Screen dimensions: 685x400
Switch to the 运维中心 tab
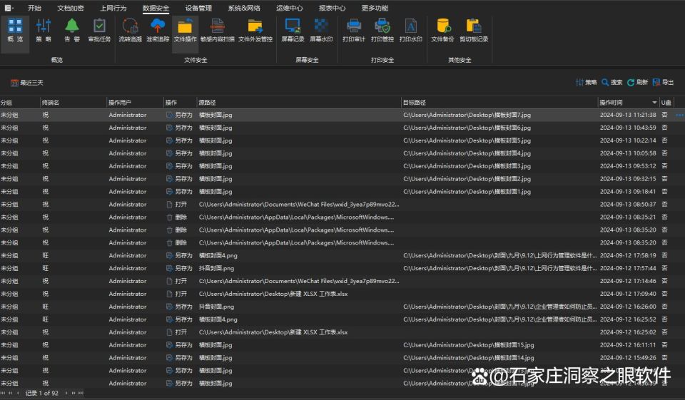(x=289, y=8)
